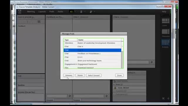Viewport: 188px width, 106px height.
Task: Toggle the green speaker icon
Action: pyautogui.click(x=71, y=12)
